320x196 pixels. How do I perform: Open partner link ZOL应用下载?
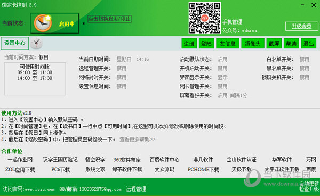point(20,170)
